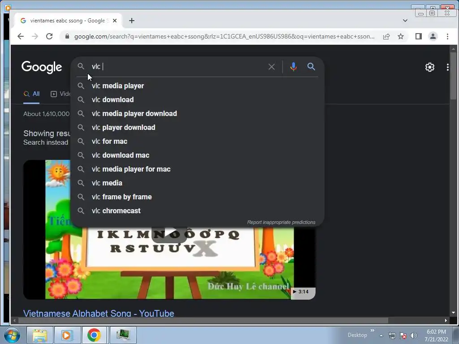459x344 pixels.
Task: Click the vertical page scrollbar thumb
Action: click(453, 76)
